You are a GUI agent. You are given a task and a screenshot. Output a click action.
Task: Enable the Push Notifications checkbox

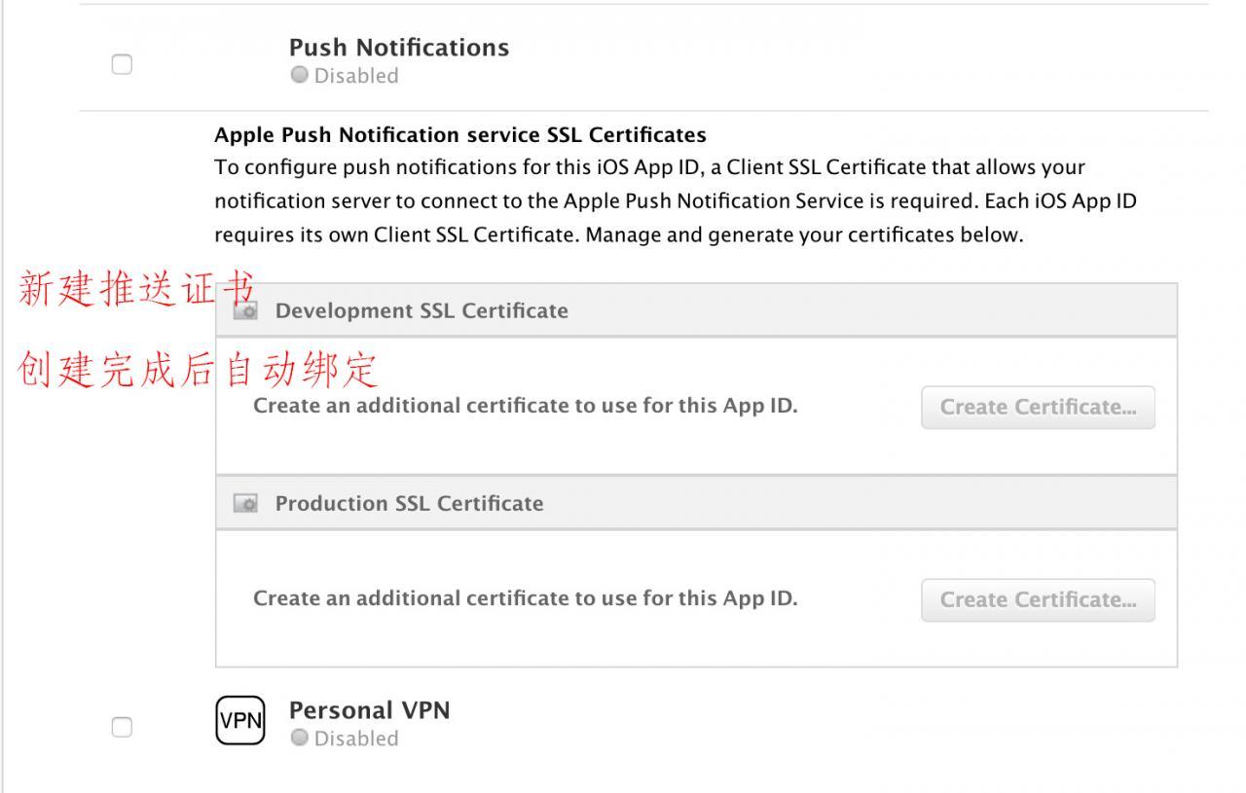point(122,64)
